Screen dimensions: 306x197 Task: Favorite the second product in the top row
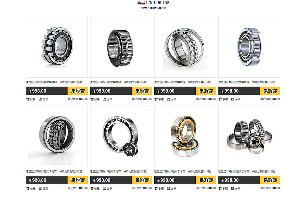pos(92,99)
